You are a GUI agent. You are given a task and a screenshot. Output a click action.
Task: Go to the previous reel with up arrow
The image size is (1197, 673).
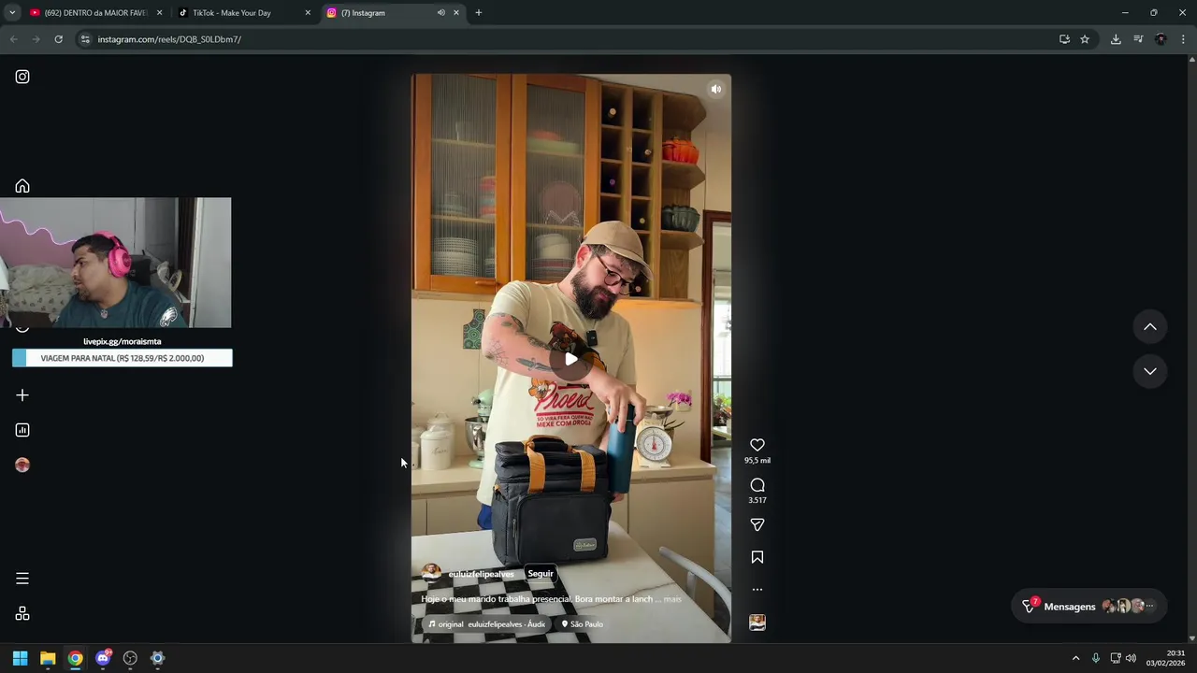(x=1150, y=327)
